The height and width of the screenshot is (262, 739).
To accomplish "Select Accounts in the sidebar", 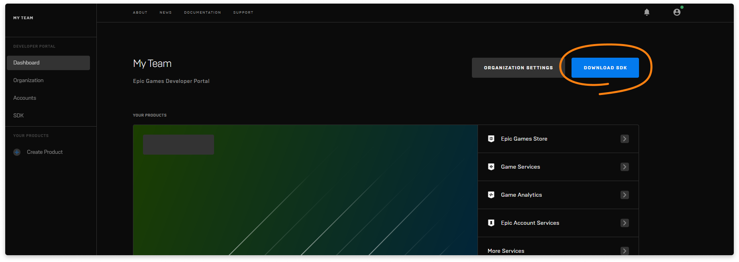I will [25, 98].
